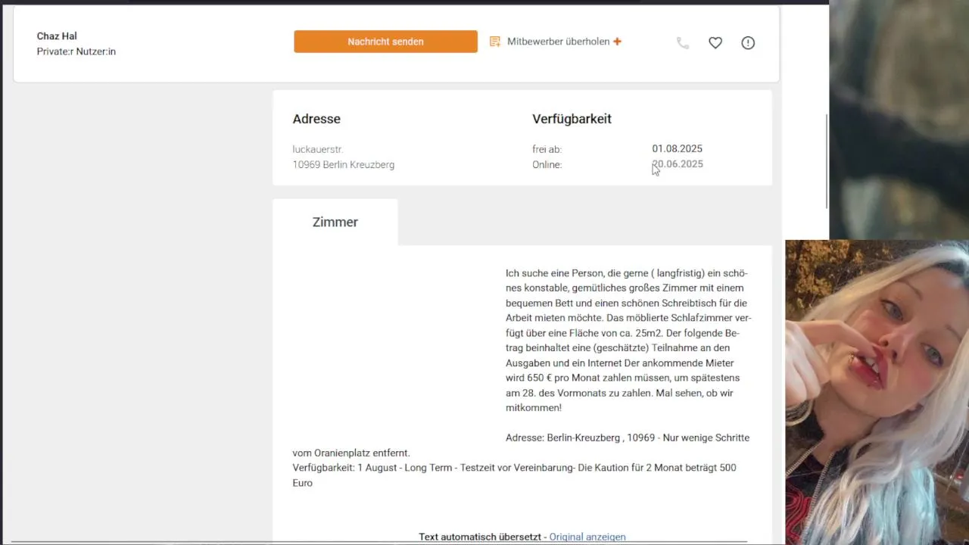Click the phone call icon

pos(683,43)
